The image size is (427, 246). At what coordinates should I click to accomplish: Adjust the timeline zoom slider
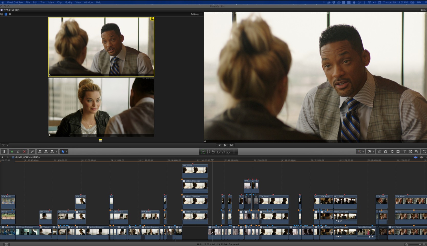(415, 244)
